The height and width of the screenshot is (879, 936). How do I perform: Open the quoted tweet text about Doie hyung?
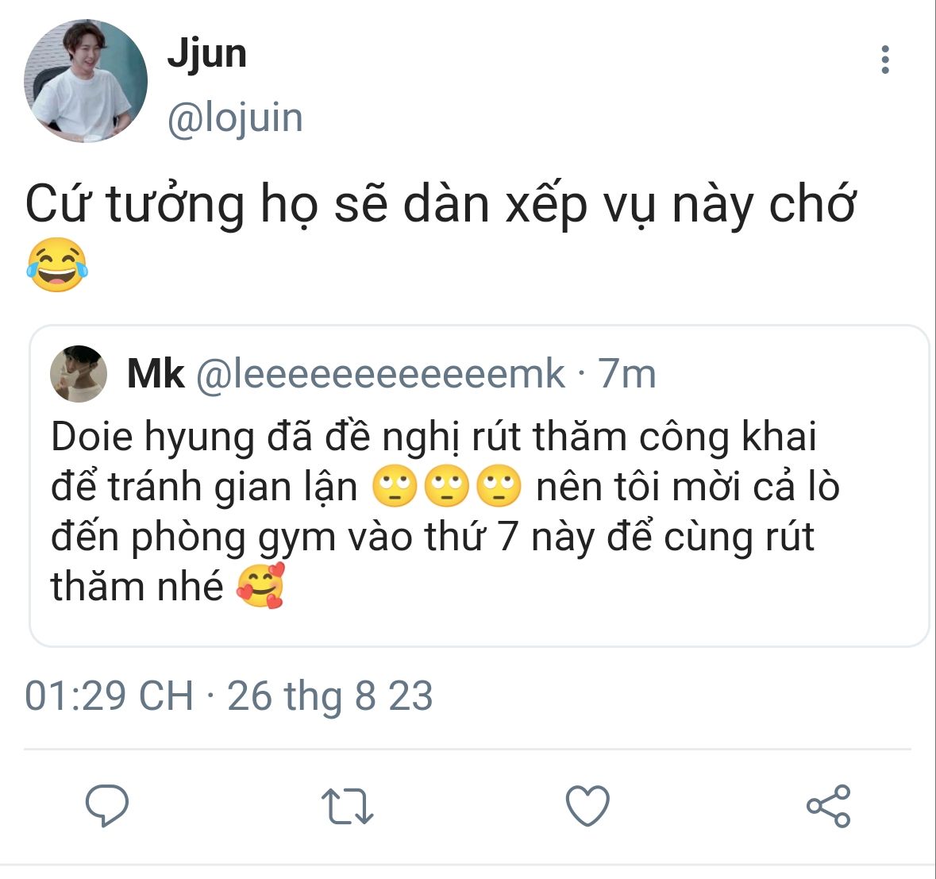[x=445, y=511]
